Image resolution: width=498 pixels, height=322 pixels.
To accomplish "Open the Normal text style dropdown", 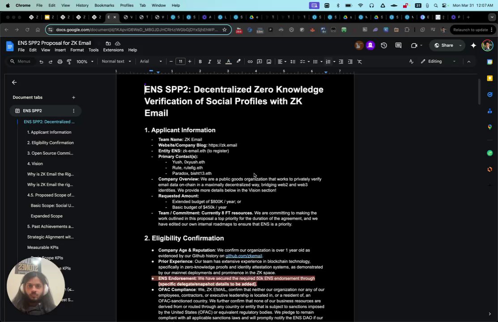I will 116,61.
